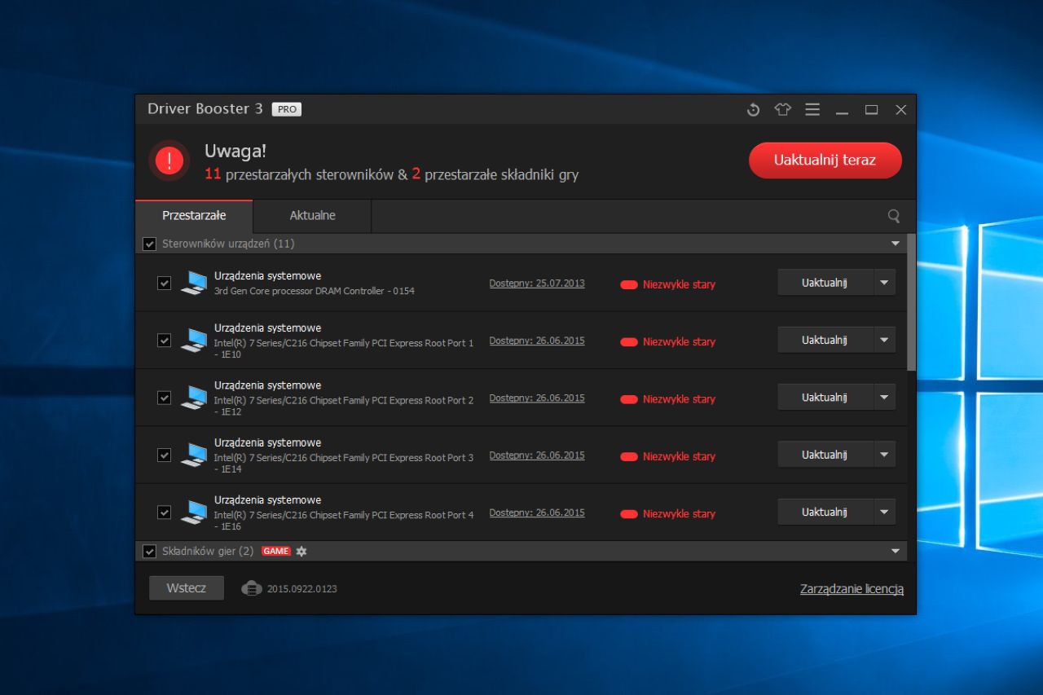
Task: Click the gear icon beside GAME badge
Action: point(301,552)
